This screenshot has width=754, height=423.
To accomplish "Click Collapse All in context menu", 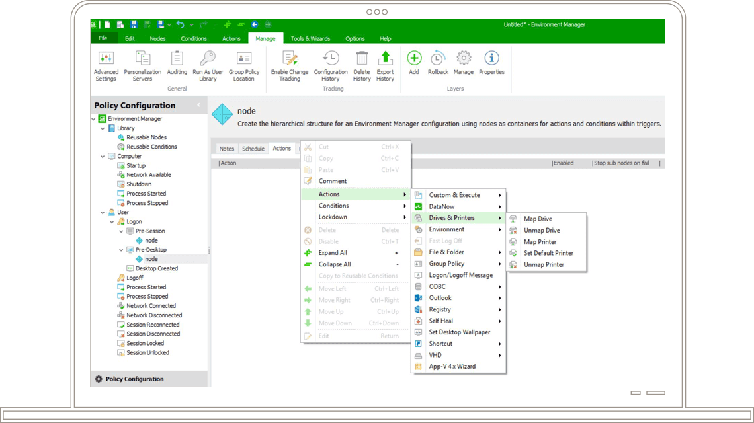I will (356, 264).
